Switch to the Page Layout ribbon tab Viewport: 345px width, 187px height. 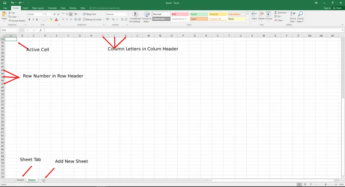tap(38, 8)
